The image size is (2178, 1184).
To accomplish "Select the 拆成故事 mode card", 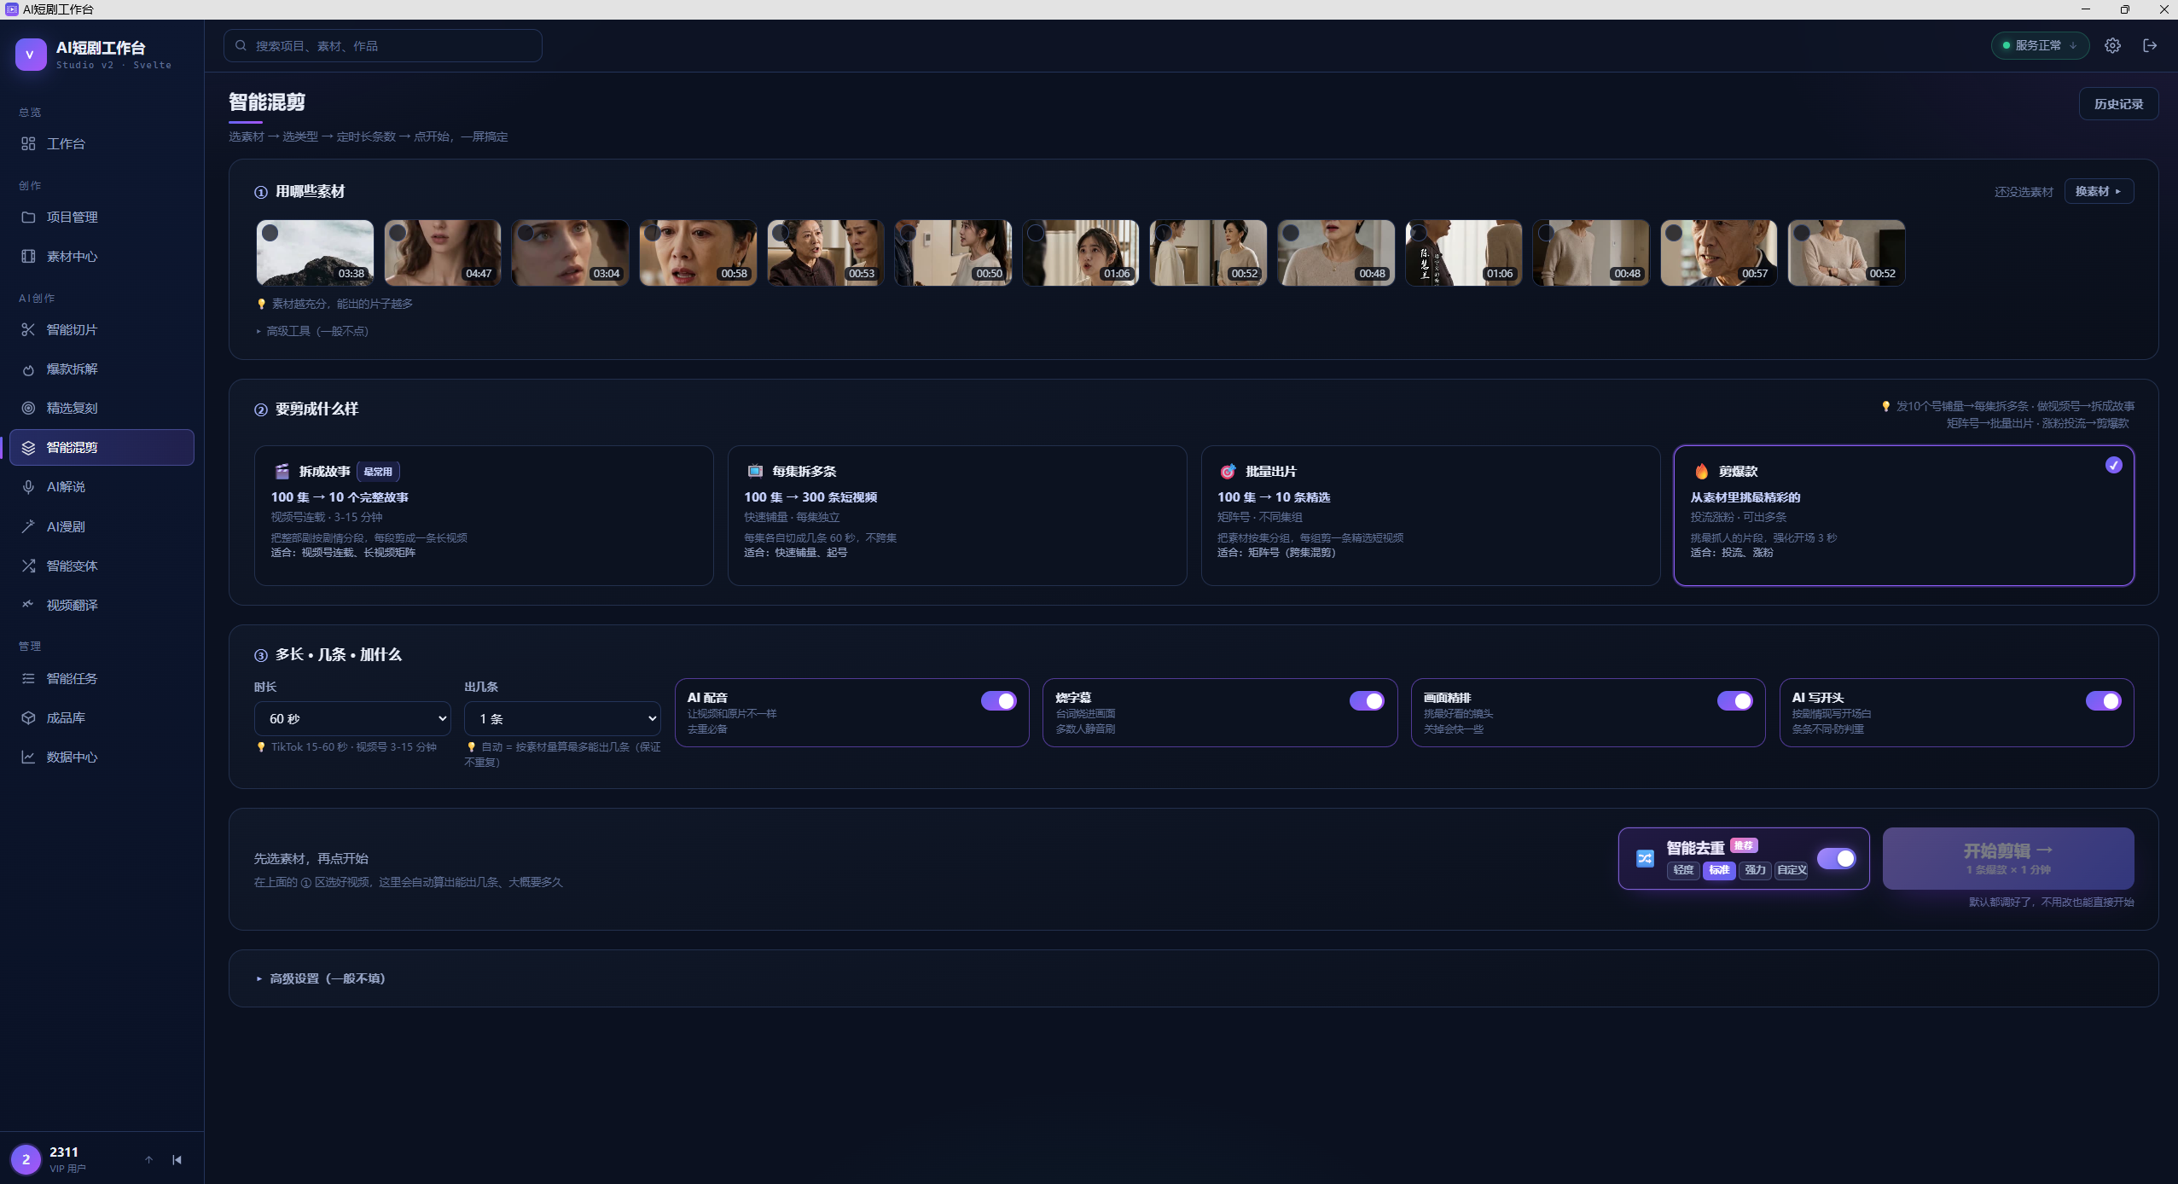I will click(x=484, y=516).
